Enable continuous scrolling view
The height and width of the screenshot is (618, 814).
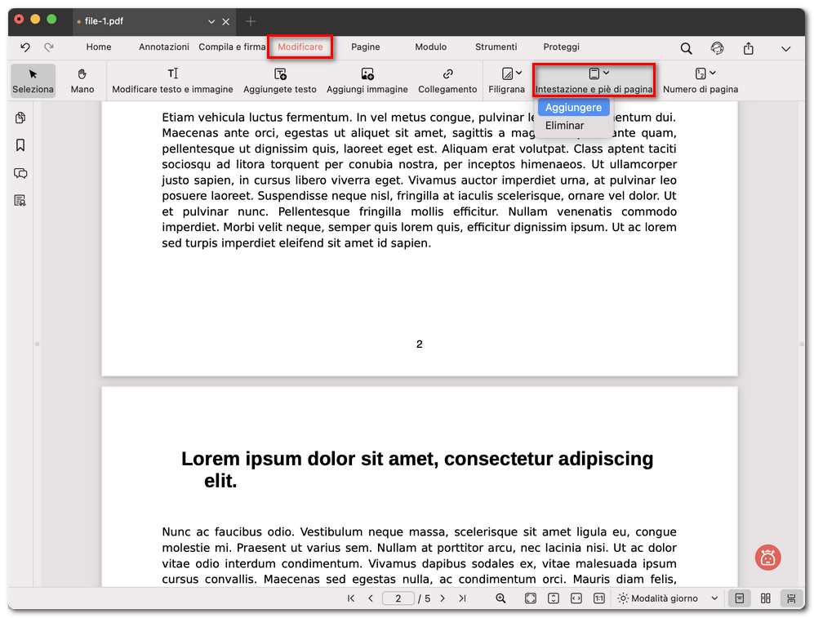pos(791,598)
